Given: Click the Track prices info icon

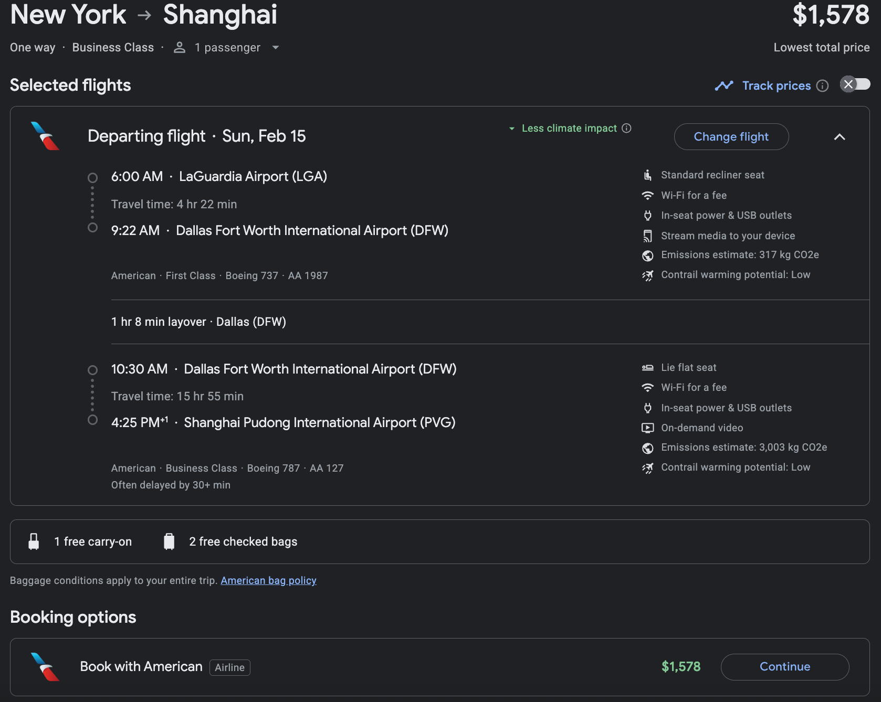Looking at the screenshot, I should coord(823,86).
